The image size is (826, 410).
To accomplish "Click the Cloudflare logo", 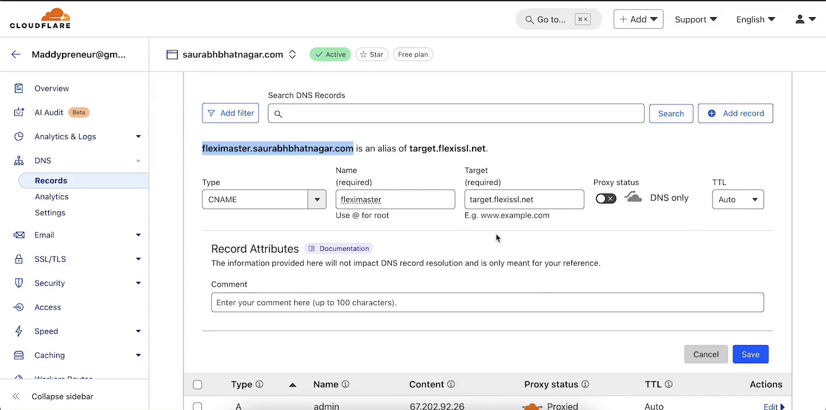I will (40, 18).
